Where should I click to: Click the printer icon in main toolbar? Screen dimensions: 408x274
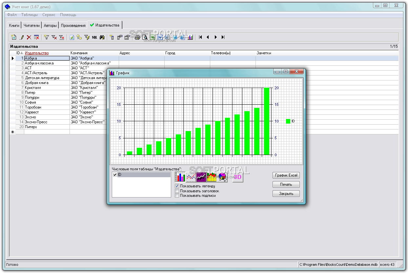(137, 37)
